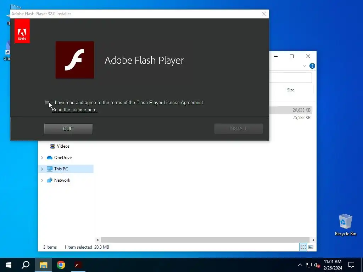Open the 'Read the license here' link
This screenshot has width=363, height=272.
74,110
